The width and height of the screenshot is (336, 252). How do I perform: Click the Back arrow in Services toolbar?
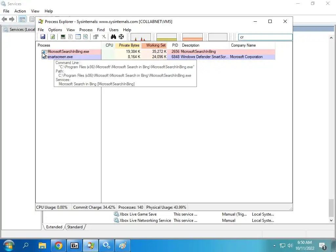coord(4,19)
